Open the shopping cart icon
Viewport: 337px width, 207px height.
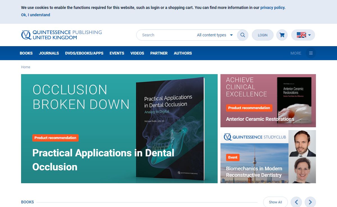tap(282, 35)
